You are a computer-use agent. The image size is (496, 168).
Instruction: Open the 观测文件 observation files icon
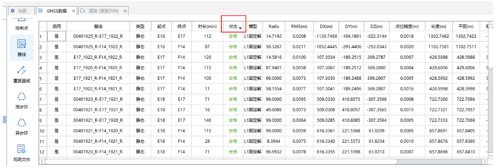coord(22,153)
